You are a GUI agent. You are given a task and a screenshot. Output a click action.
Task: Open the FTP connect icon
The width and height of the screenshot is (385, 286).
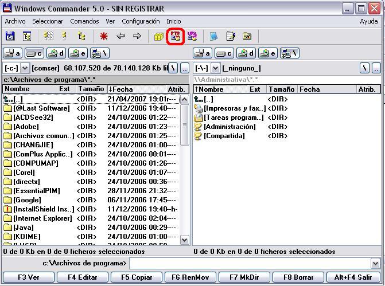coord(176,36)
